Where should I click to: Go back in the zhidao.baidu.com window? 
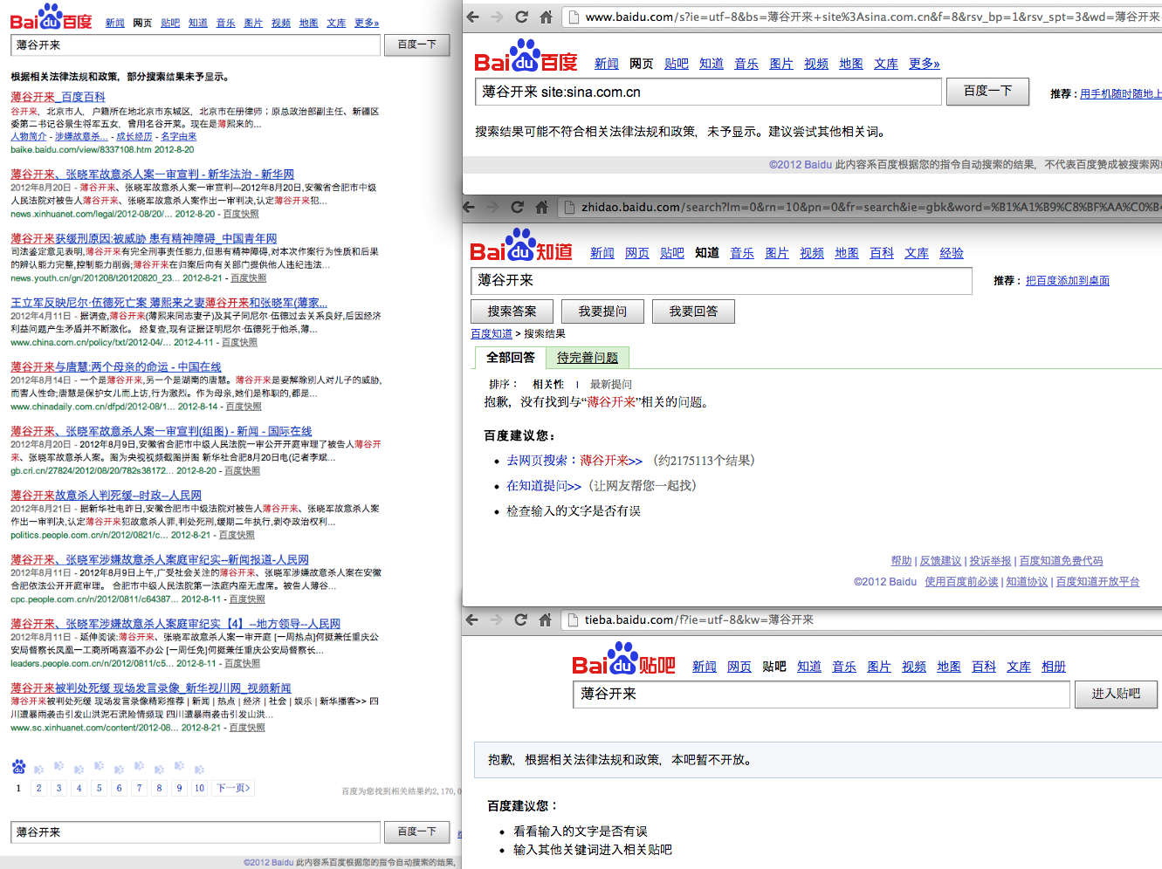tap(469, 207)
